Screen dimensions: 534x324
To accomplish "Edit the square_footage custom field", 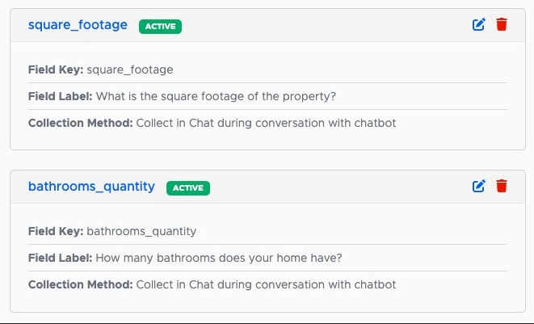I will click(478, 24).
